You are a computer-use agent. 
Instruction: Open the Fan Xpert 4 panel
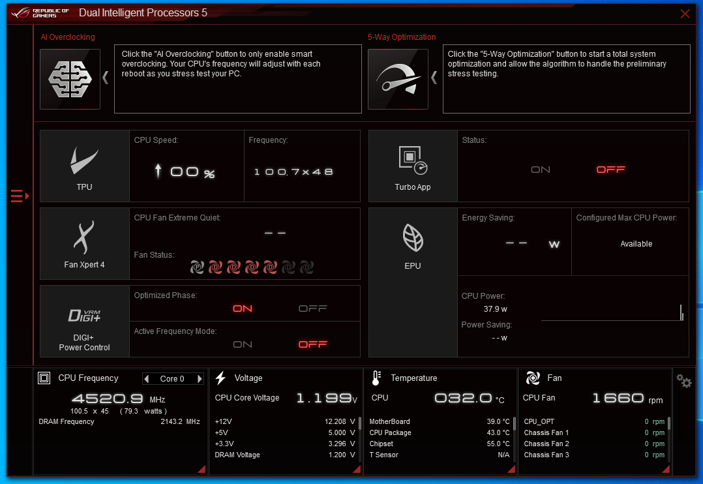pos(84,243)
